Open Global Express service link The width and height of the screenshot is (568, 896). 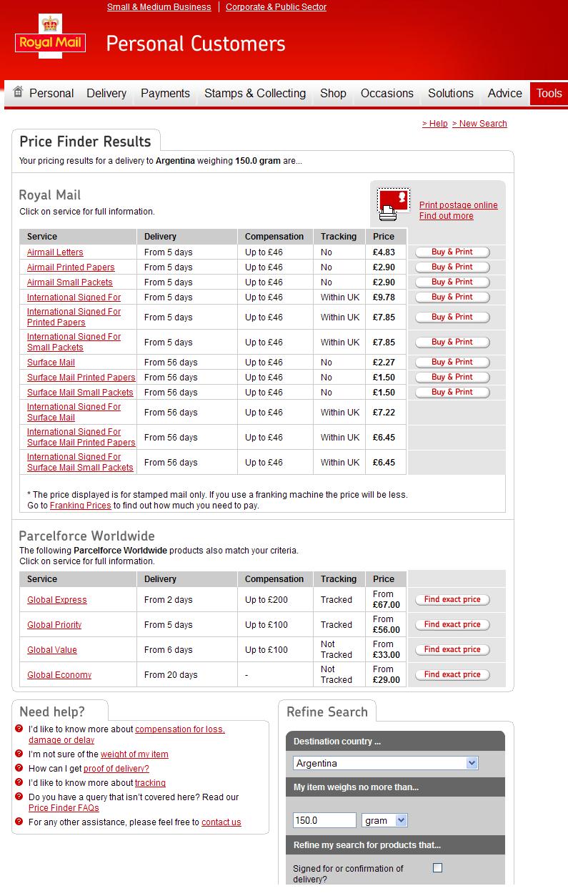(57, 600)
